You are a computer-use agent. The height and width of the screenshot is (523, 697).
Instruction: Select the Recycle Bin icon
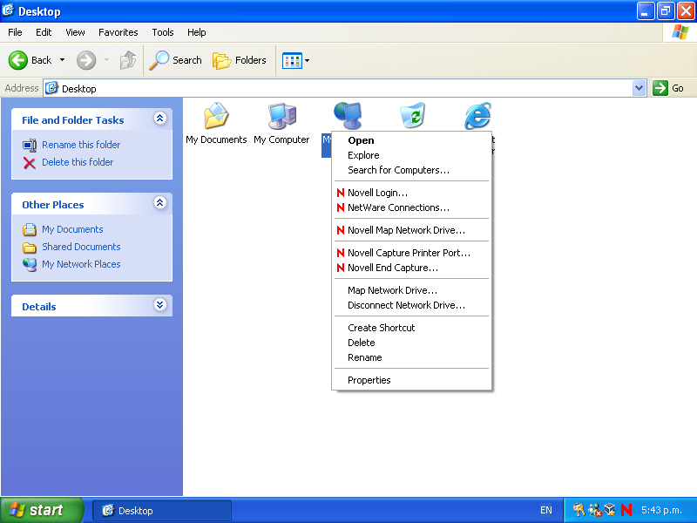tap(412, 116)
